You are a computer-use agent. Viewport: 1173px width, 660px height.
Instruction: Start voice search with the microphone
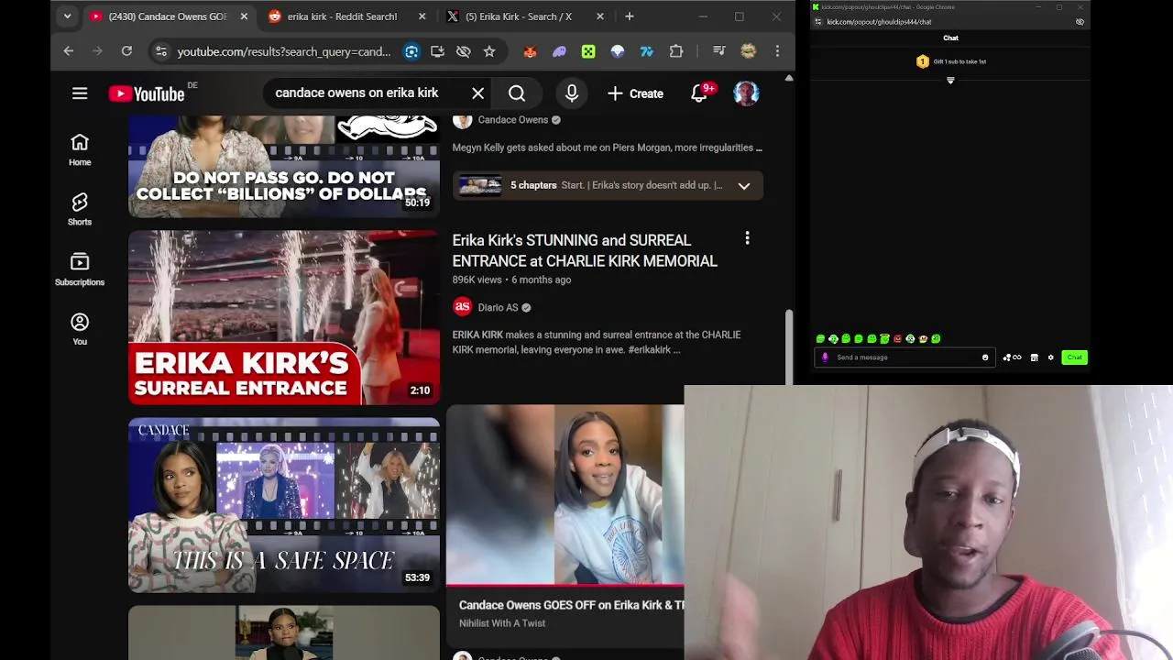572,93
